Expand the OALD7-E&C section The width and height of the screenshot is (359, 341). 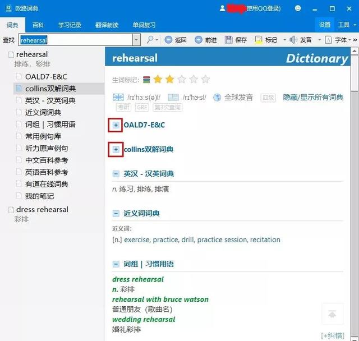coord(116,125)
